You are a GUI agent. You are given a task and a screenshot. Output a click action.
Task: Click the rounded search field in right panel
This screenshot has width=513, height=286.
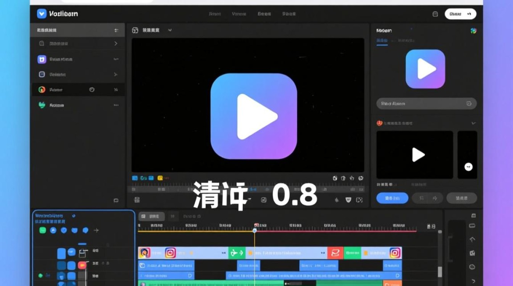pyautogui.click(x=426, y=103)
